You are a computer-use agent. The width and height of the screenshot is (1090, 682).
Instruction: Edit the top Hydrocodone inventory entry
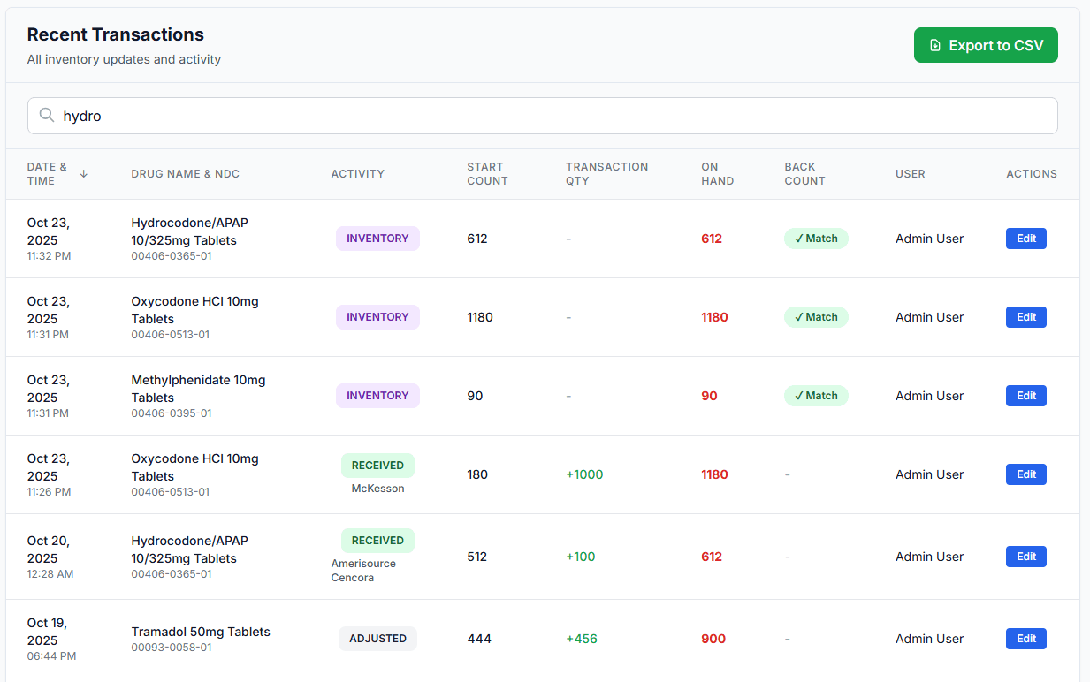[1025, 238]
